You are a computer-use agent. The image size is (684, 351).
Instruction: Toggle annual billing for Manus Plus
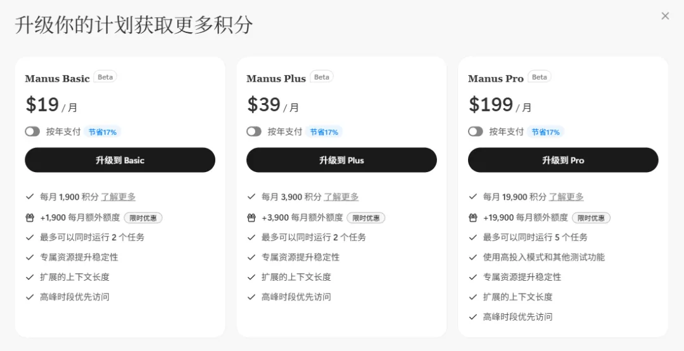click(x=254, y=132)
